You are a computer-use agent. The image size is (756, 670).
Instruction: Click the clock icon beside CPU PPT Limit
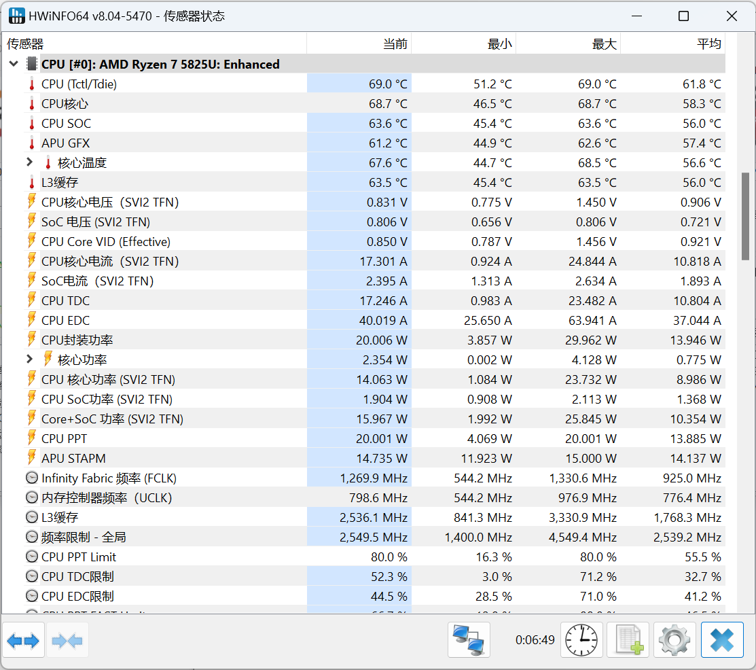(x=31, y=557)
